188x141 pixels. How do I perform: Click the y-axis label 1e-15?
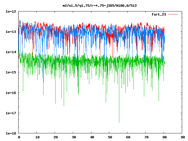[11, 72]
